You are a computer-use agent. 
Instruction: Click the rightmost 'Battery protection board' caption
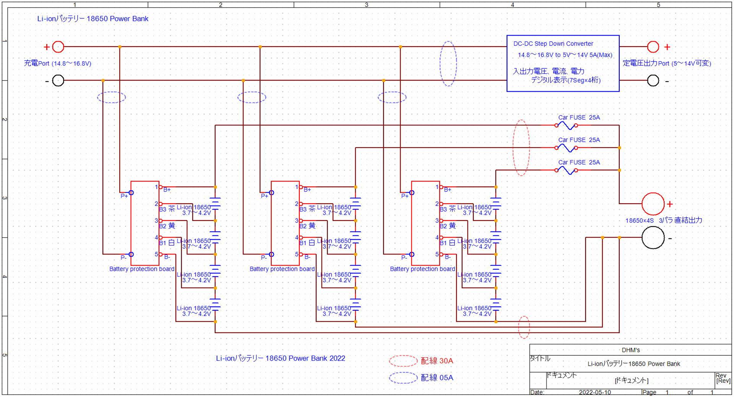coord(422,269)
